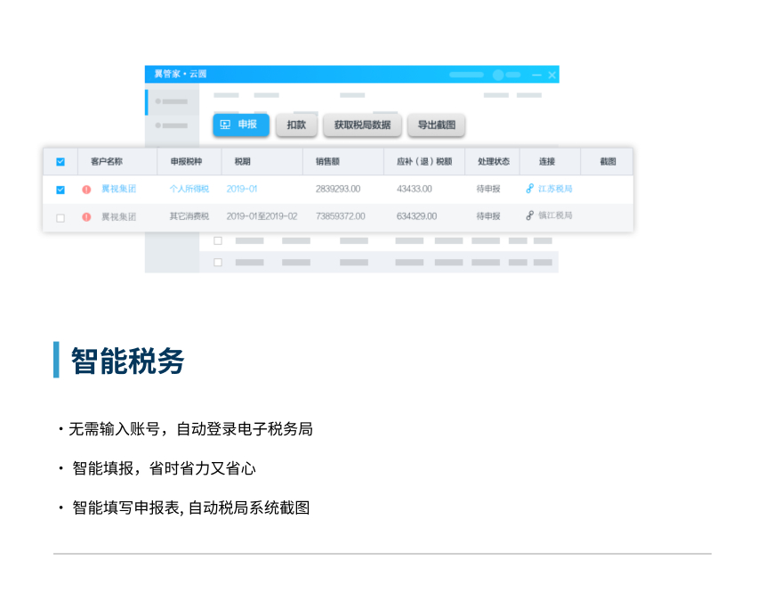Close the 翼管家 window
Viewport: 765px width, 609px height.
click(x=552, y=75)
